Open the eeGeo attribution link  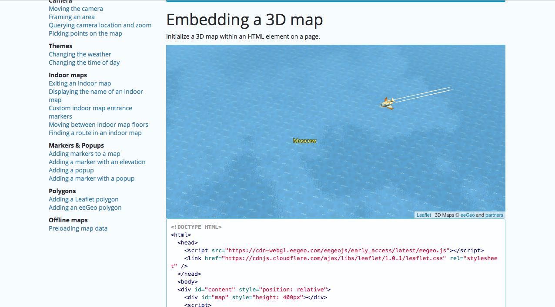pos(468,215)
